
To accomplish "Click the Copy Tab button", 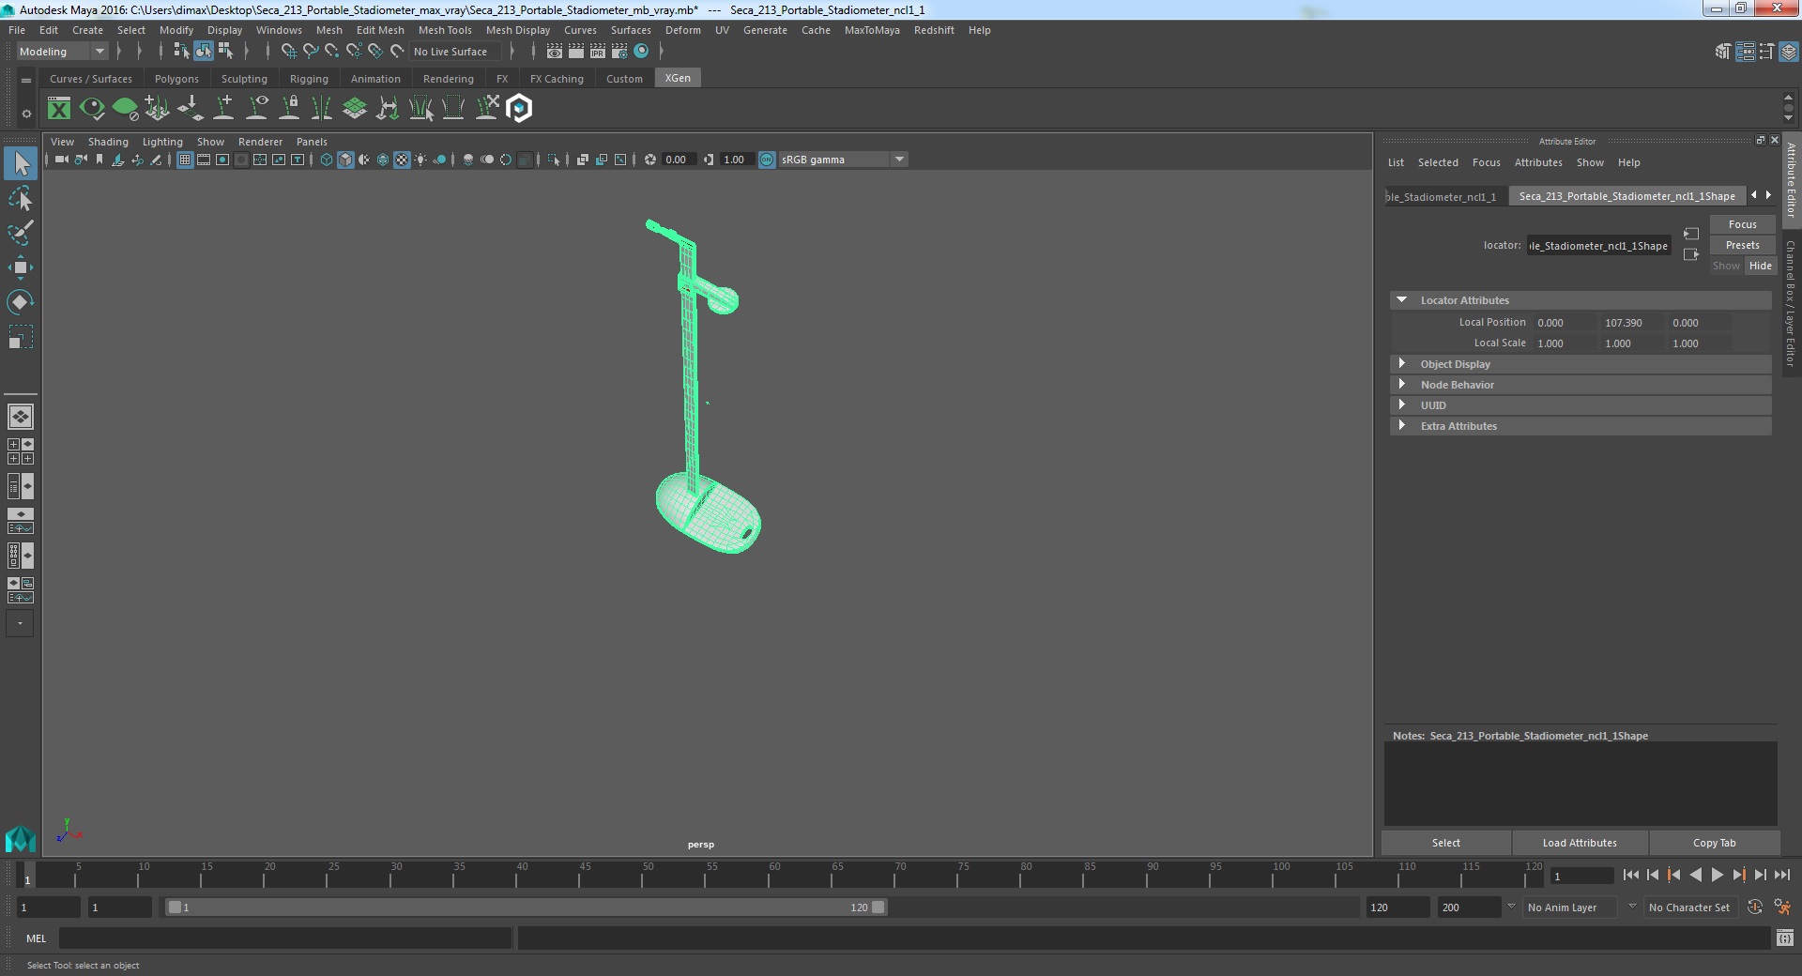I will pyautogui.click(x=1714, y=843).
